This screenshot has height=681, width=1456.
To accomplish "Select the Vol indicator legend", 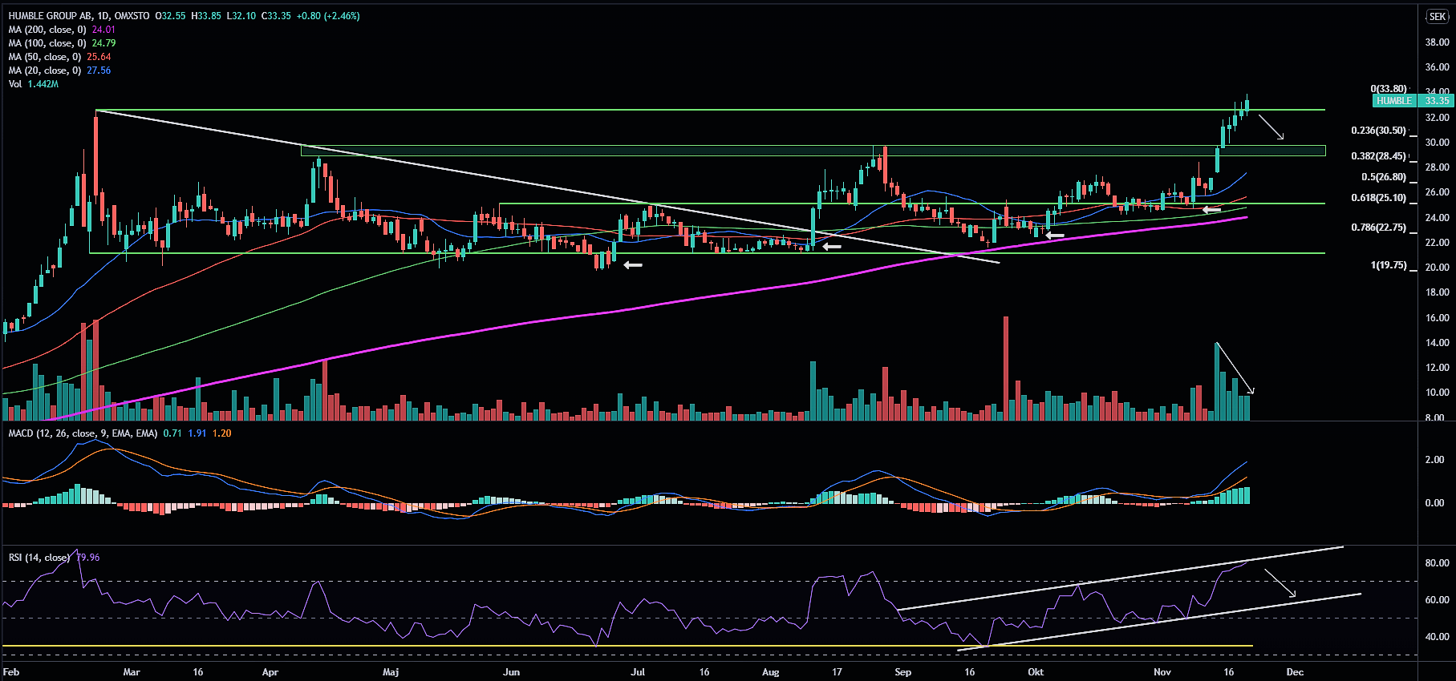I will (x=16, y=84).
